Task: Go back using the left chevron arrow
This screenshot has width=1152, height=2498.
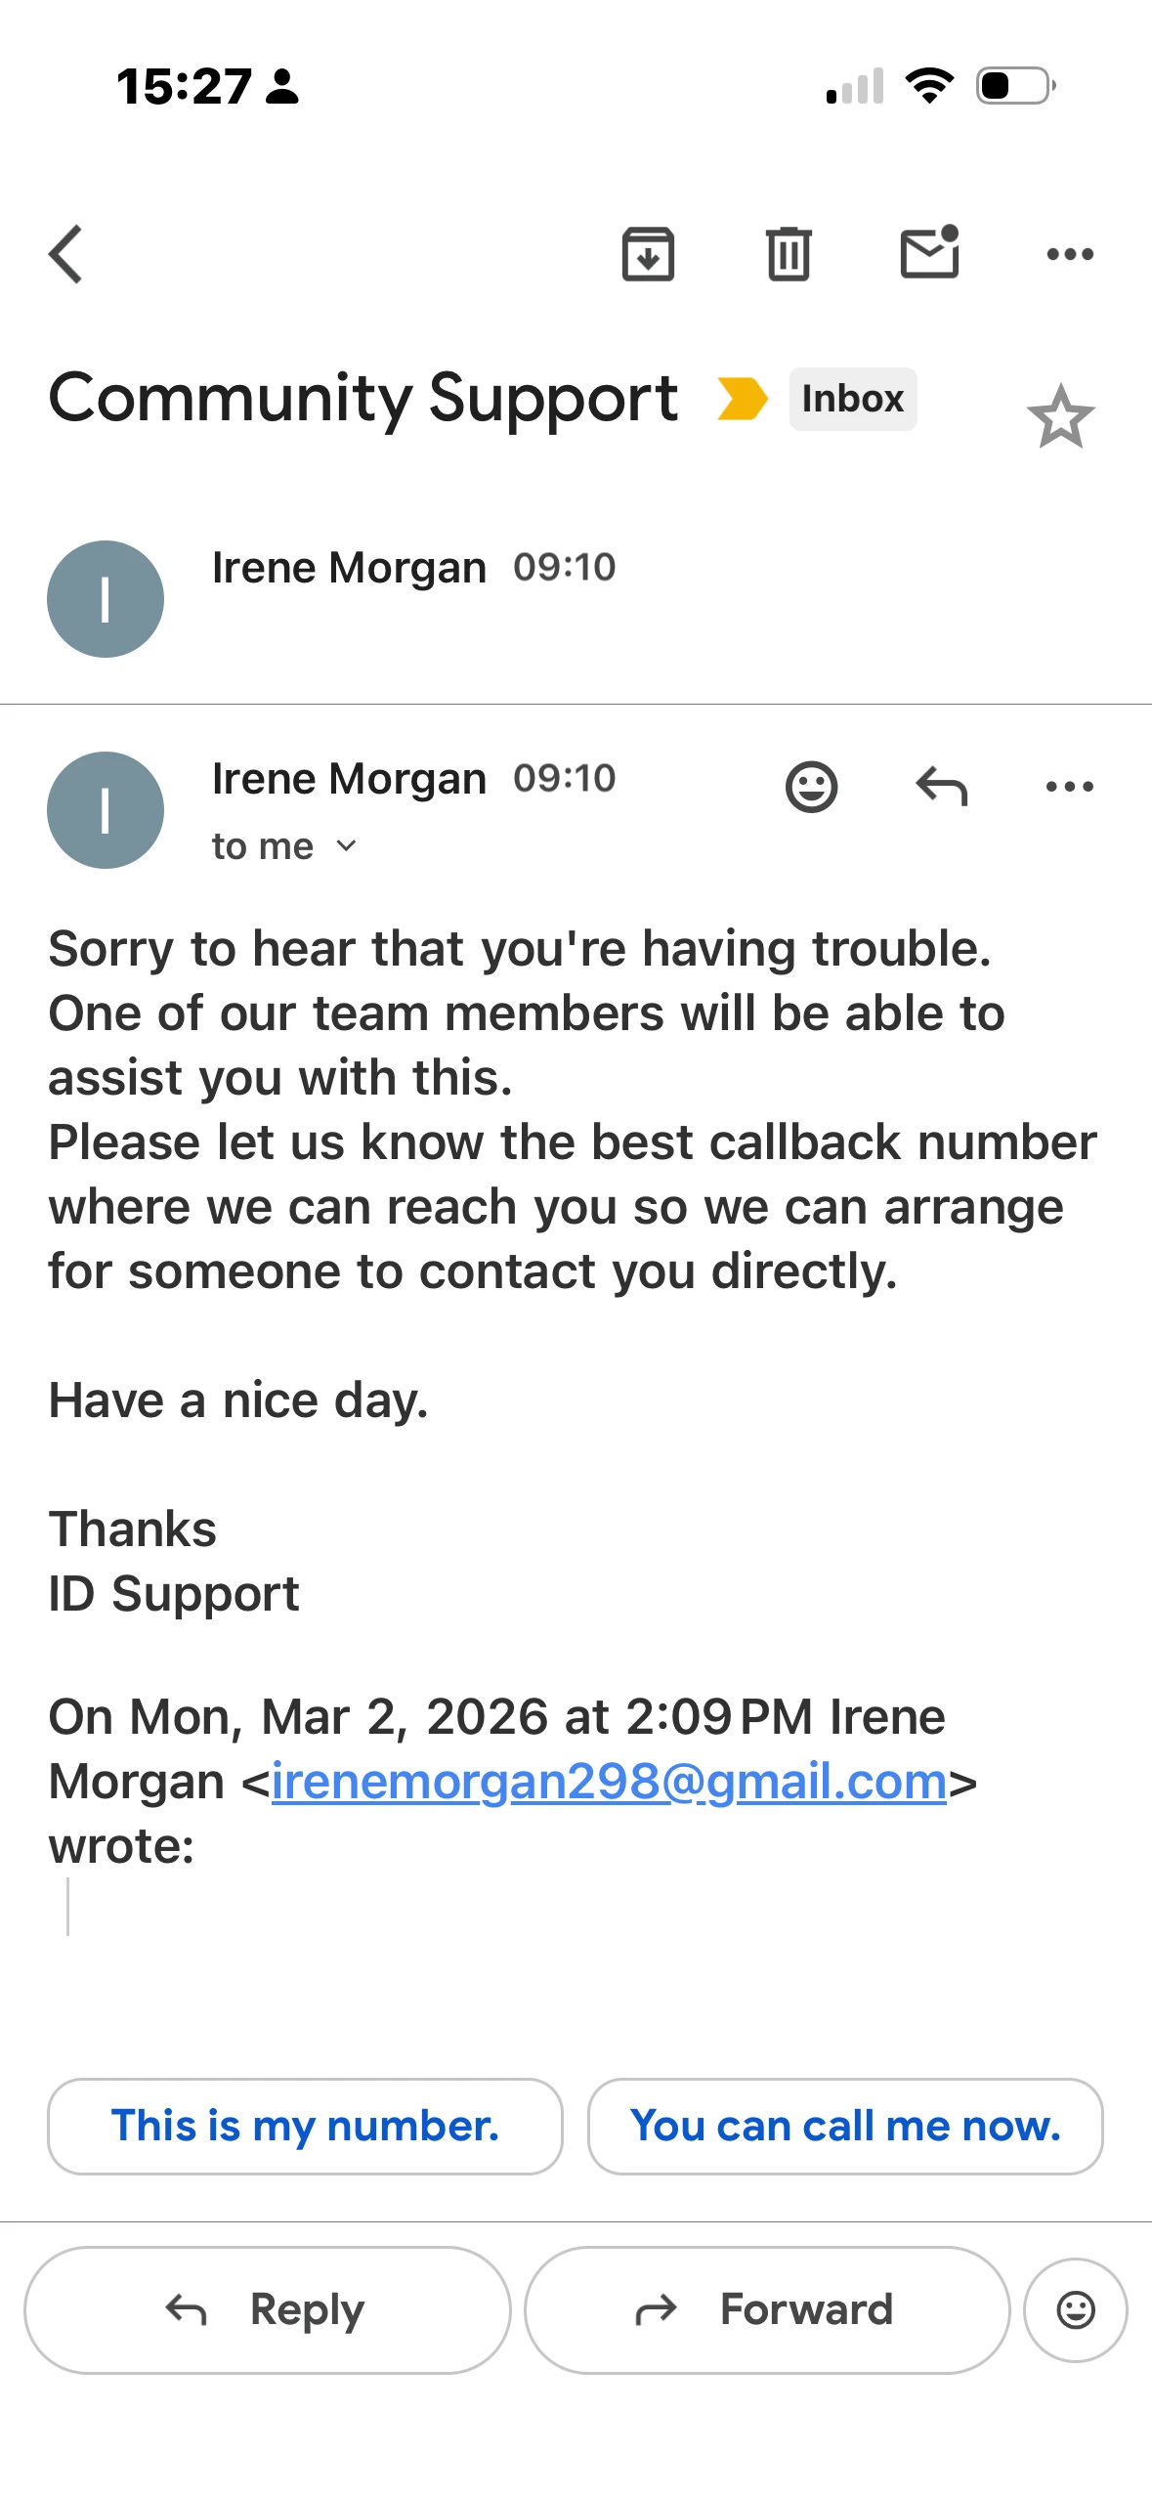Action: [x=66, y=254]
